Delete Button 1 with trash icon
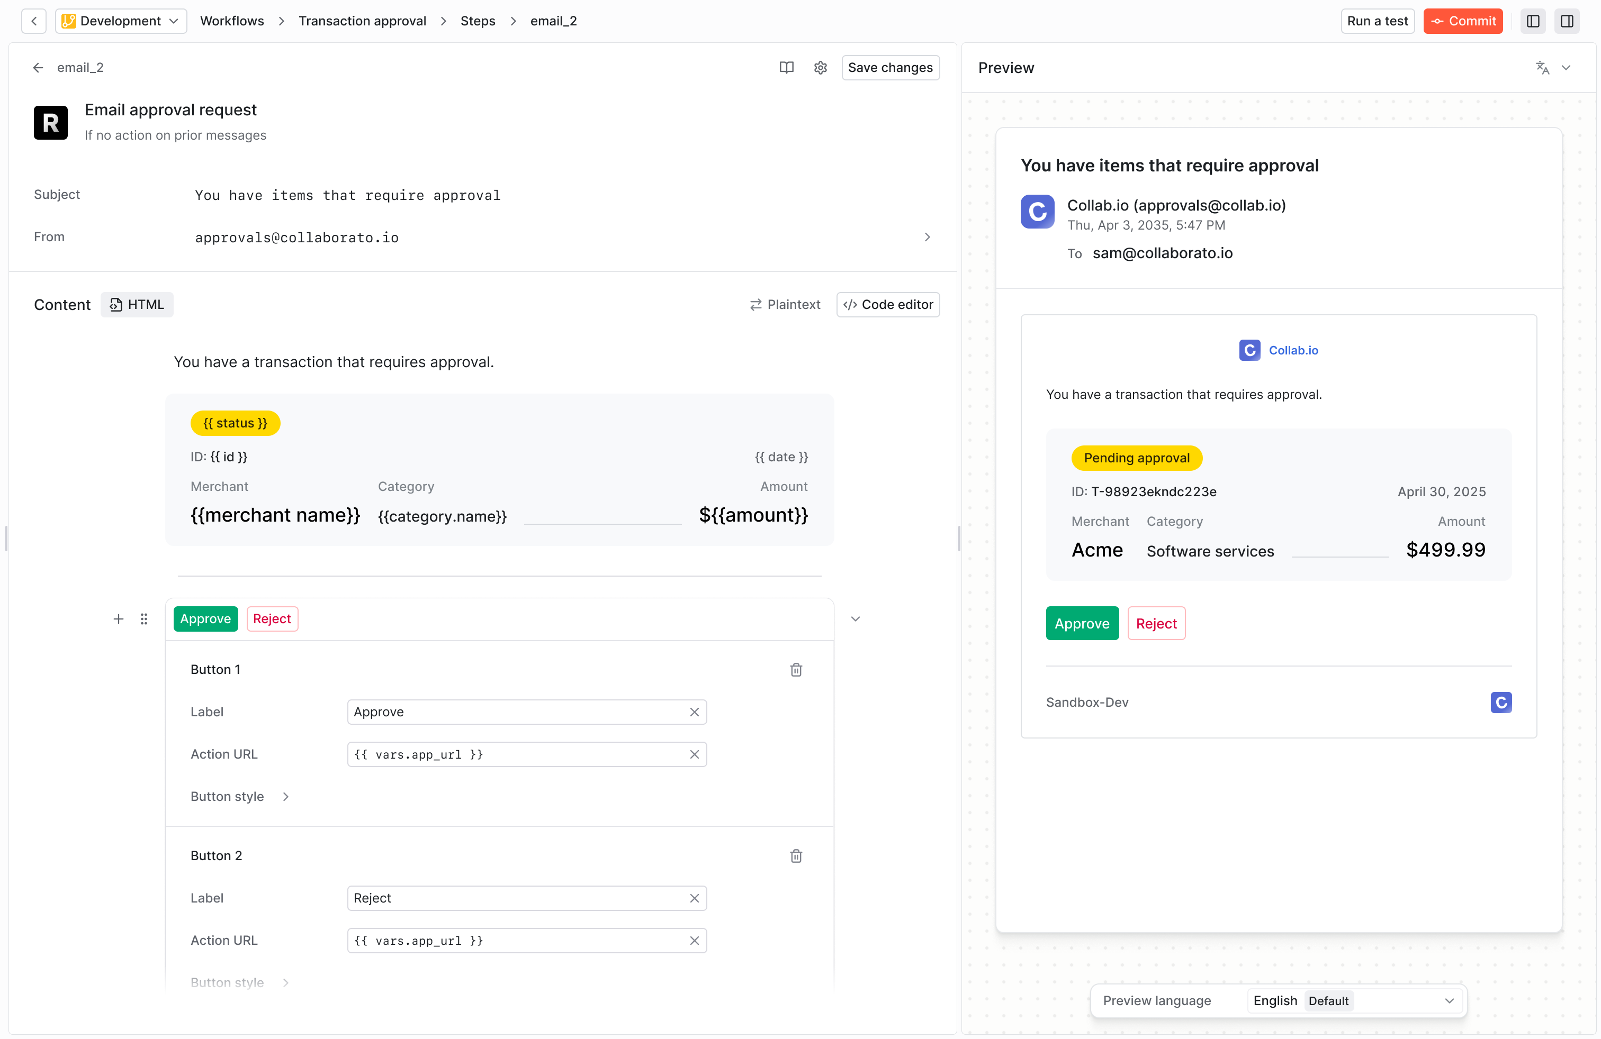This screenshot has width=1601, height=1039. 796,669
